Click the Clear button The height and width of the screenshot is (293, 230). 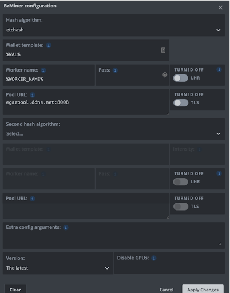tap(15, 290)
